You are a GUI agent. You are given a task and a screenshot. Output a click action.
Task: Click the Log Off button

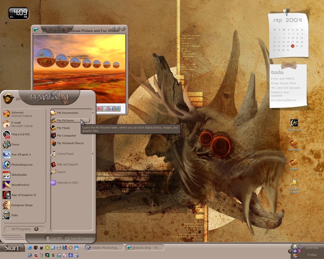tap(53, 238)
